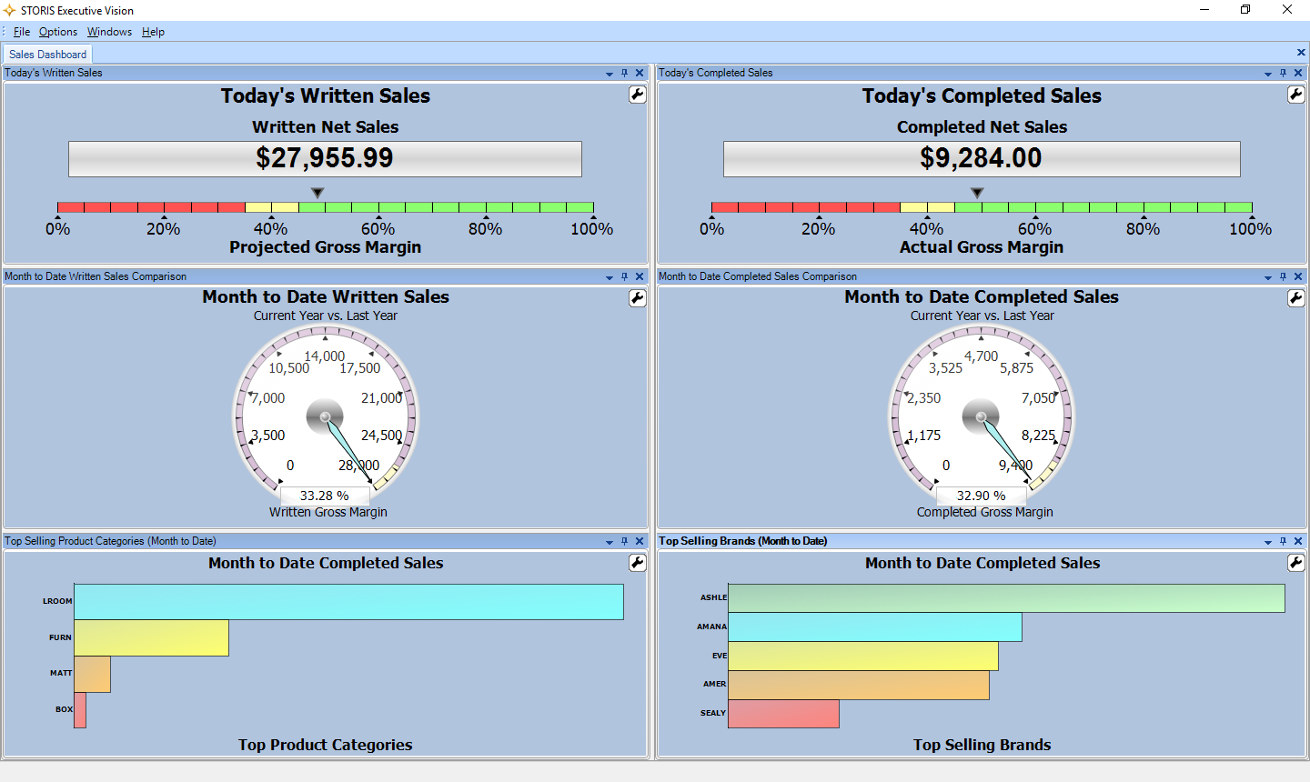Click the Today's Written Sales heading

pos(326,96)
